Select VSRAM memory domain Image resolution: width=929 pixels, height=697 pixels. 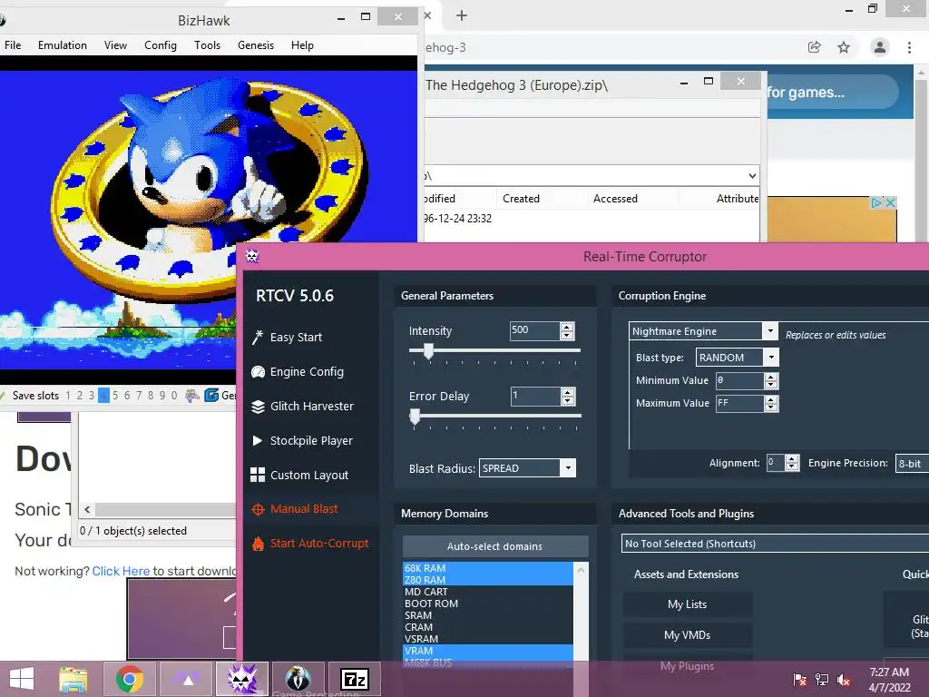[x=487, y=639]
